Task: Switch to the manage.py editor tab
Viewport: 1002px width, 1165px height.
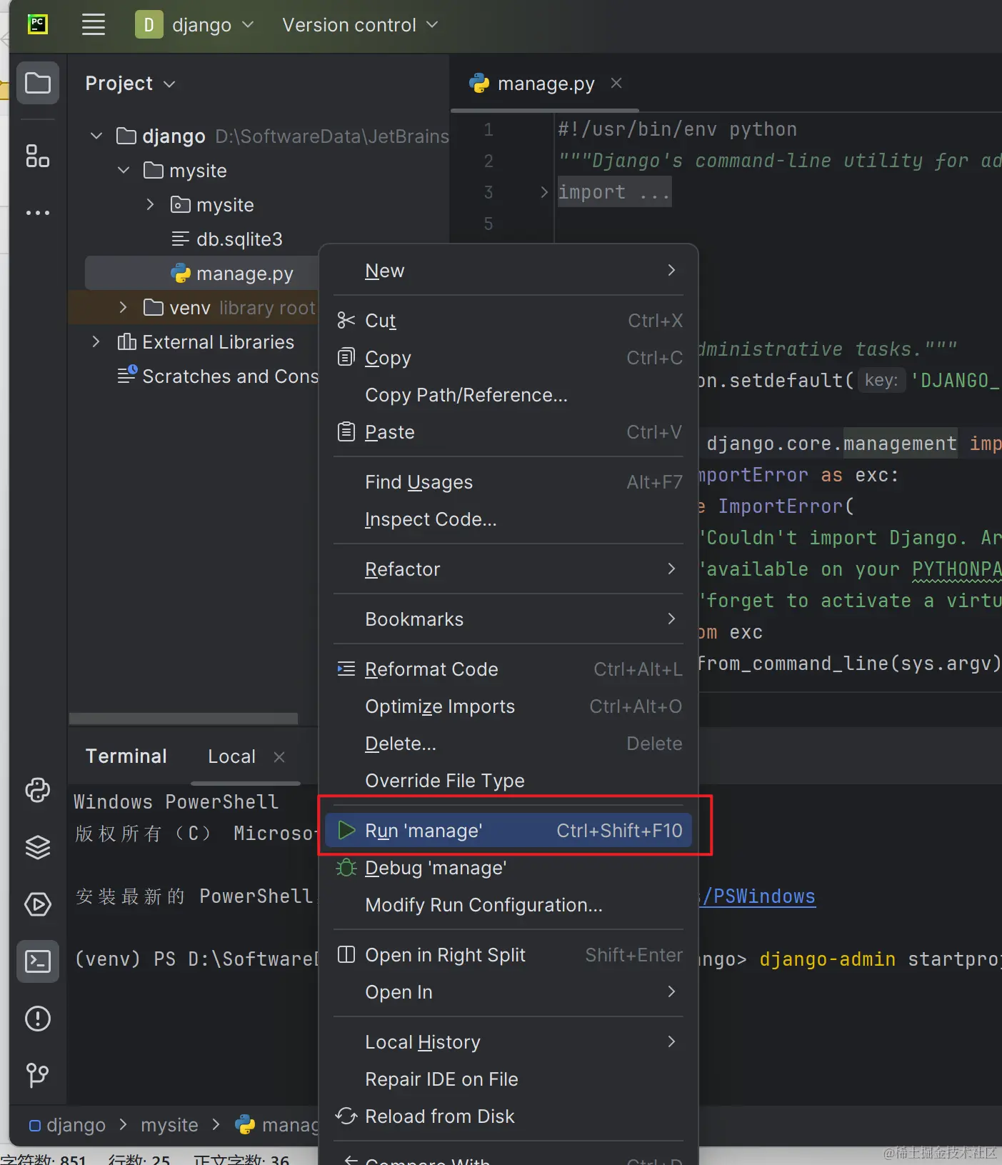Action: [545, 84]
